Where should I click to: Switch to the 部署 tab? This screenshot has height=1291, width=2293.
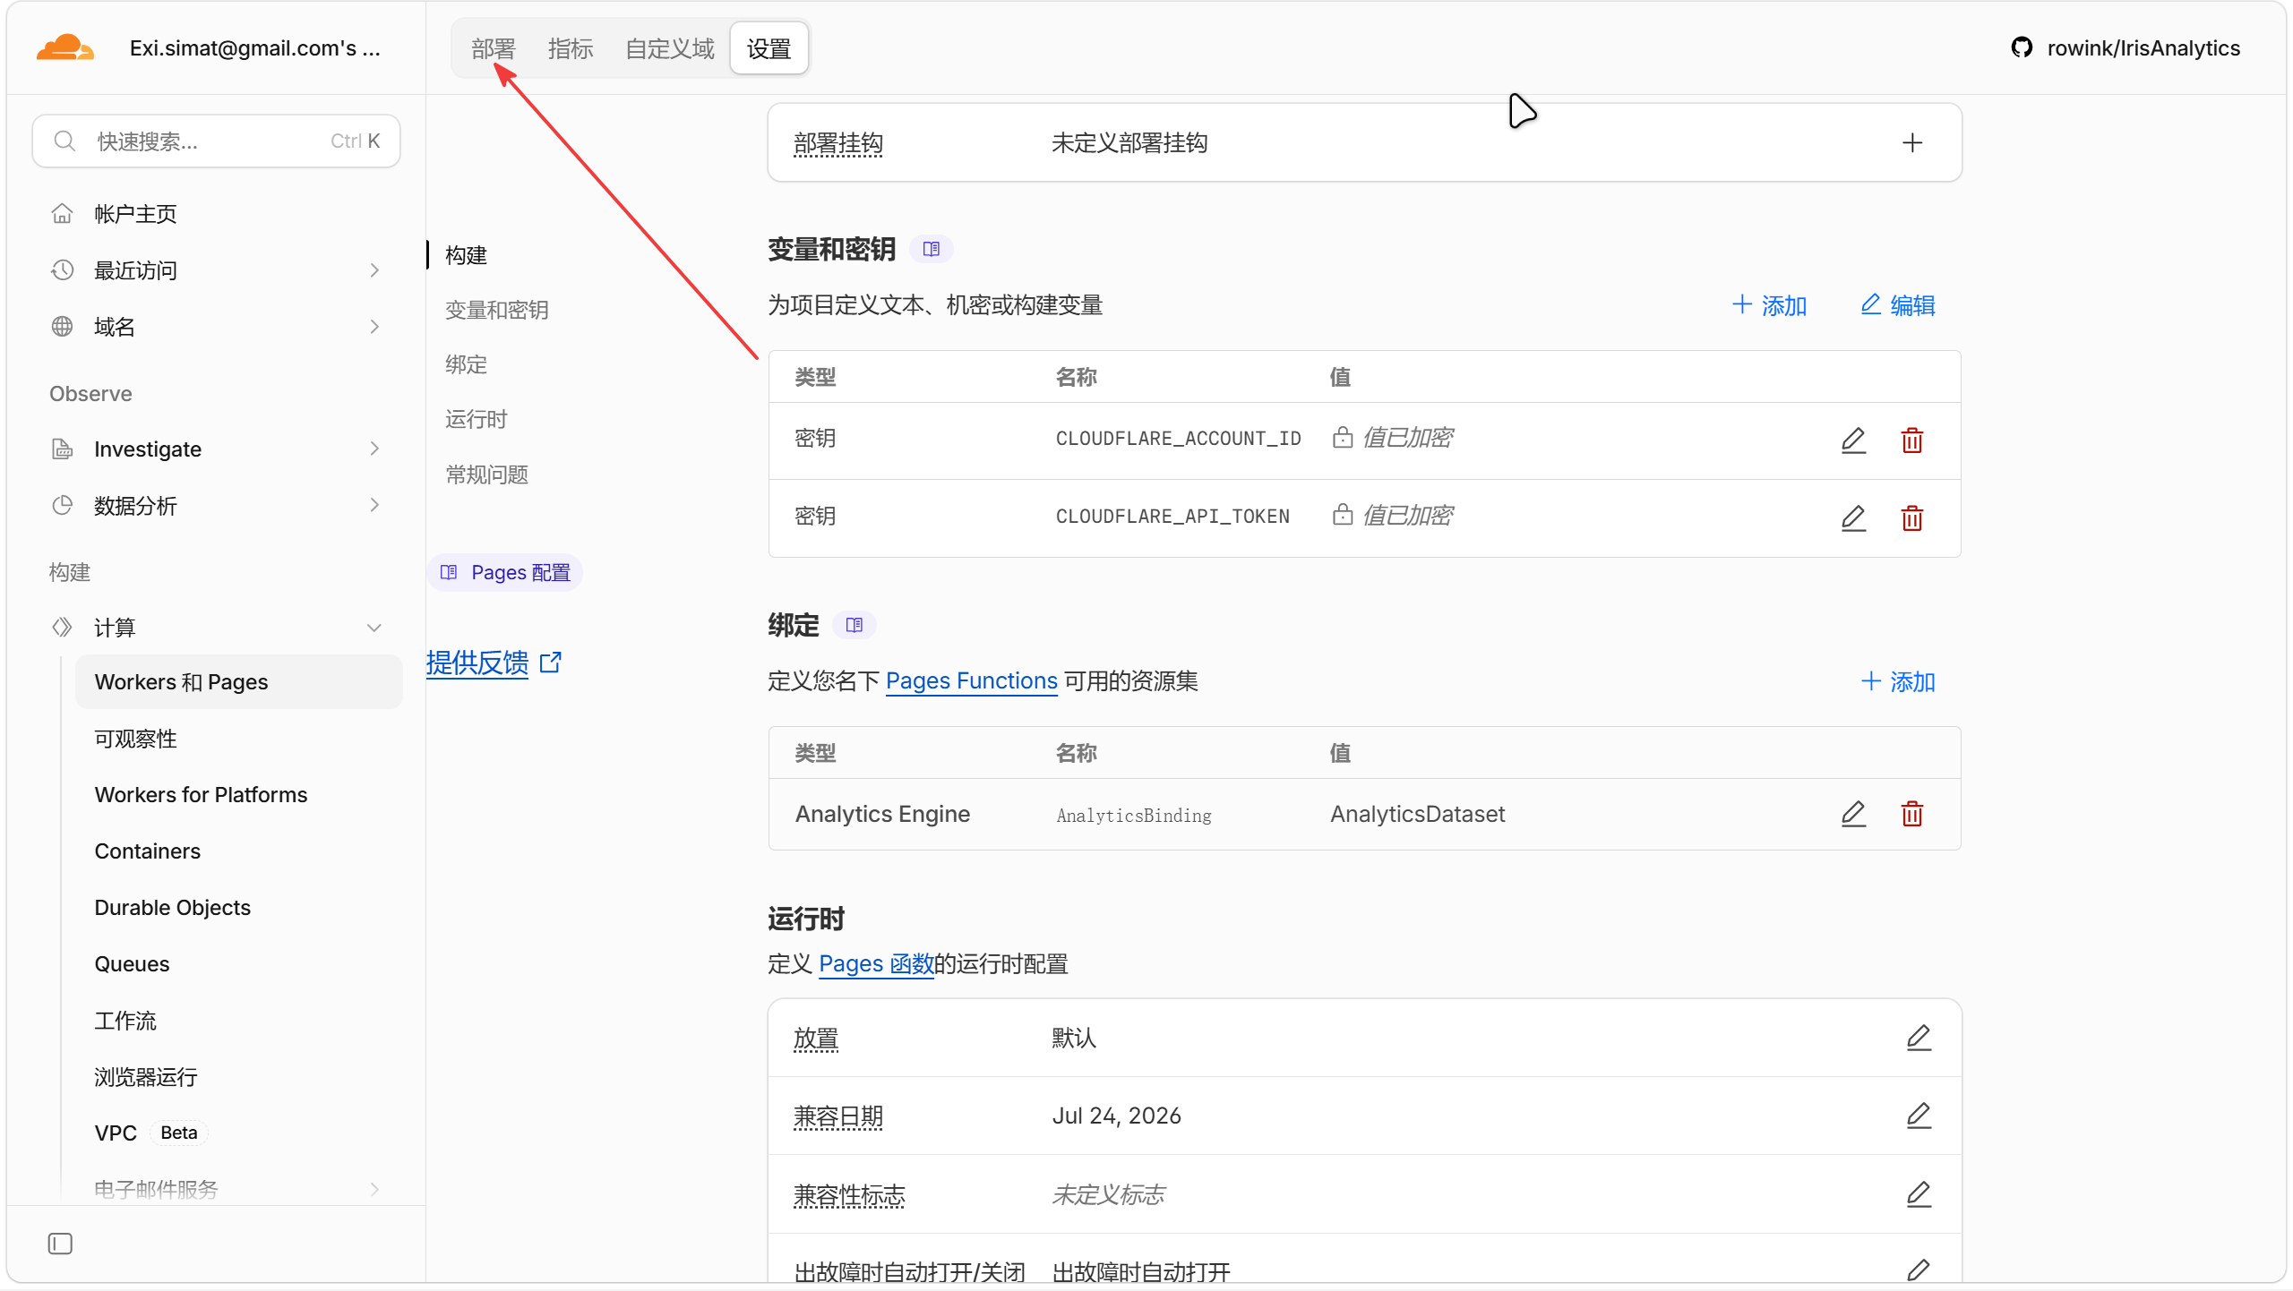click(x=494, y=48)
